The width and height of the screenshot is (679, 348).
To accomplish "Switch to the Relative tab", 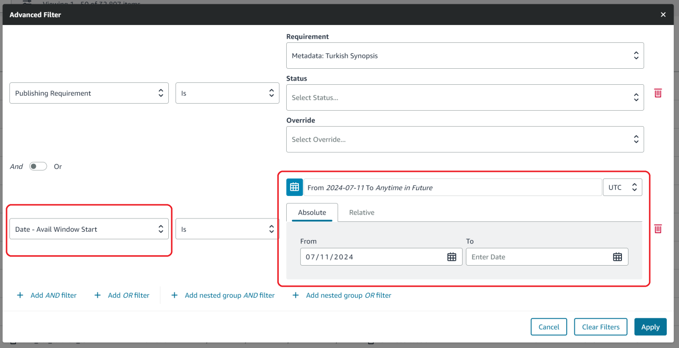I will point(362,212).
